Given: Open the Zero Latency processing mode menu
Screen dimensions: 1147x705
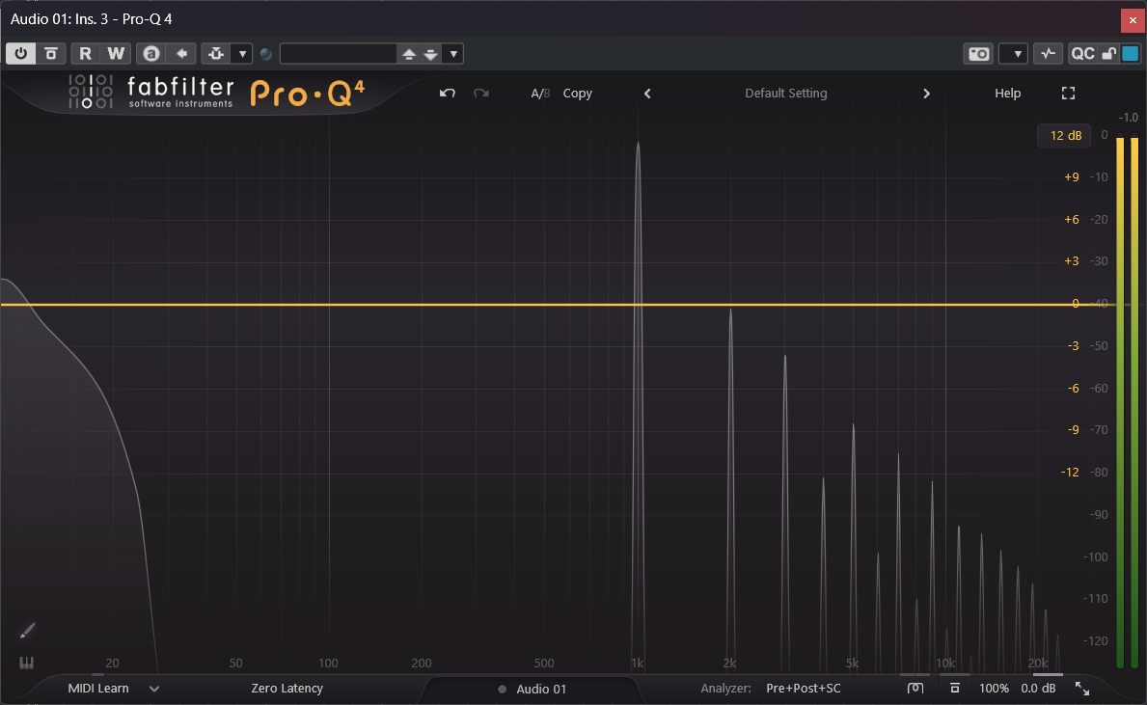Looking at the screenshot, I should (x=287, y=689).
